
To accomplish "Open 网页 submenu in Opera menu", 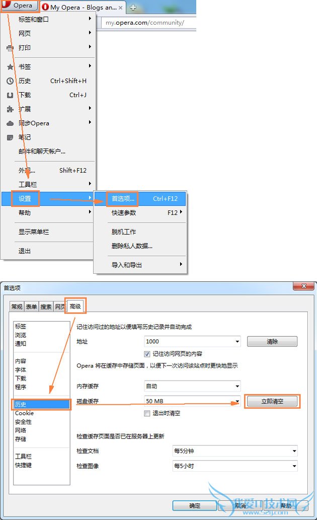I will click(48, 33).
